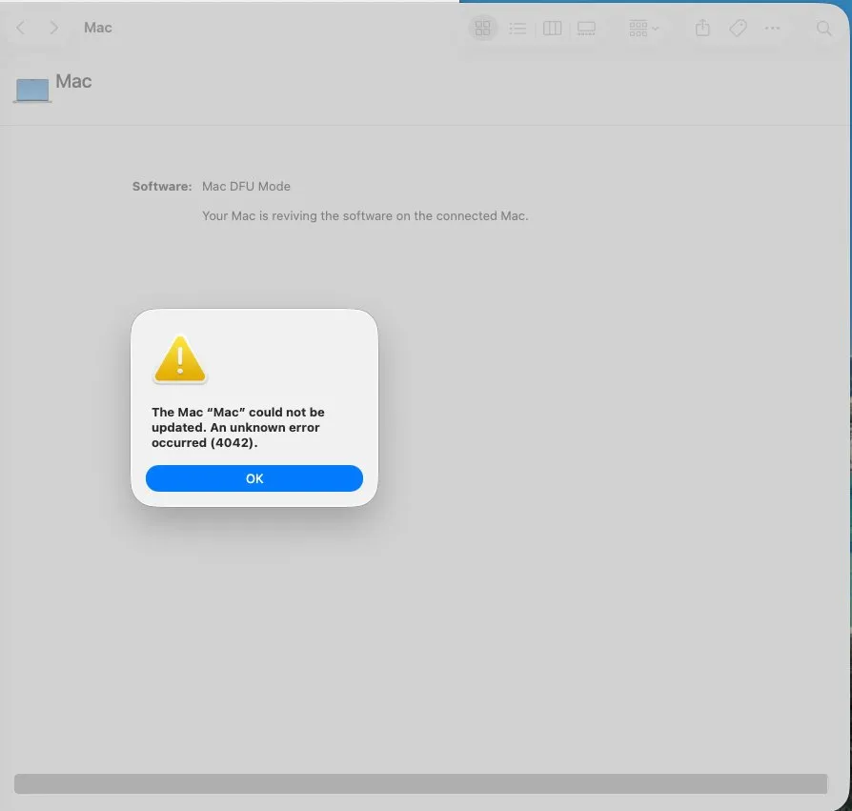Click the Mac laptop device icon

32,91
